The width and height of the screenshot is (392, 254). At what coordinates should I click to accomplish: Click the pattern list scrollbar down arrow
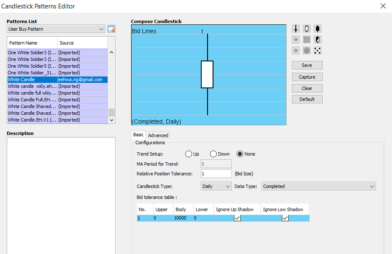111,120
